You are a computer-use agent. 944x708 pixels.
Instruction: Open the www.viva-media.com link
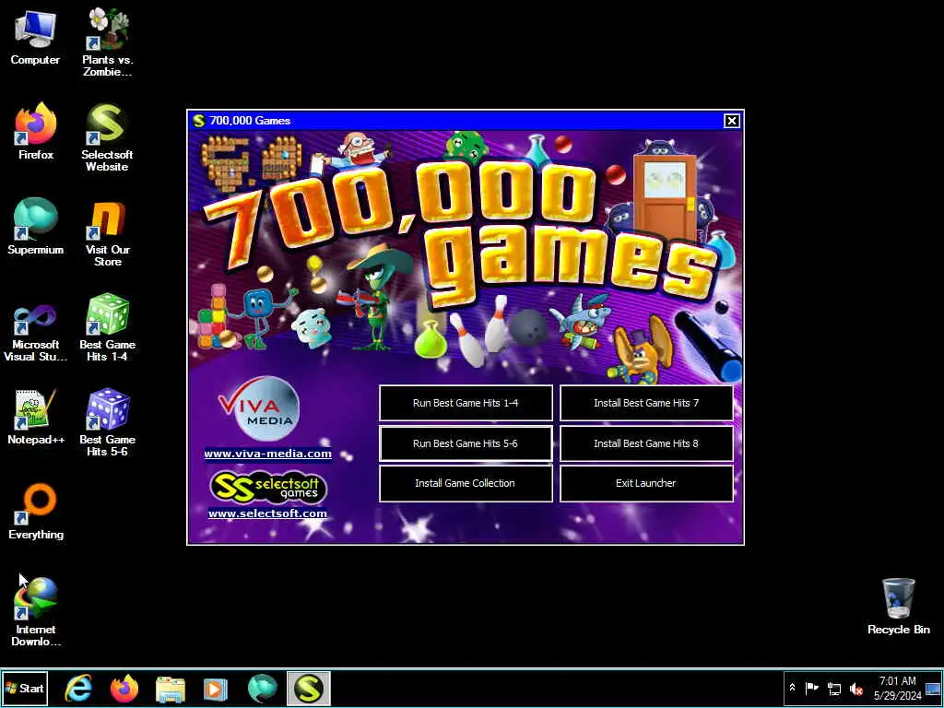pyautogui.click(x=268, y=454)
